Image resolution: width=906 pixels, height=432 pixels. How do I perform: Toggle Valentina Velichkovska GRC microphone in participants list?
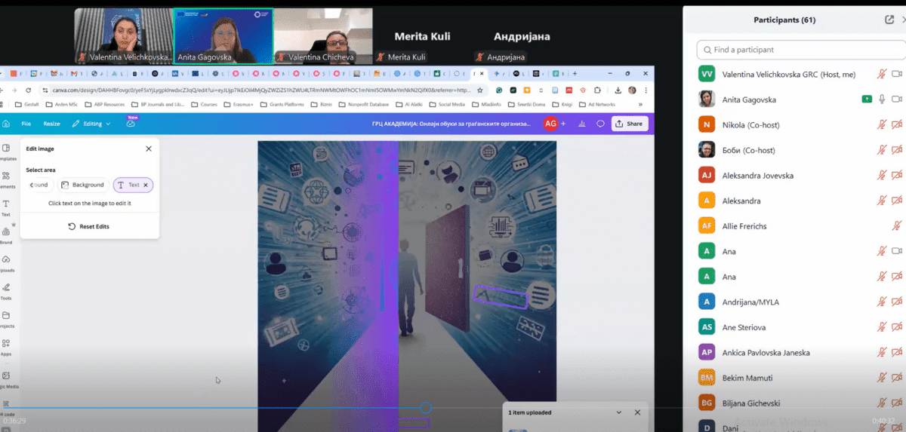[881, 74]
